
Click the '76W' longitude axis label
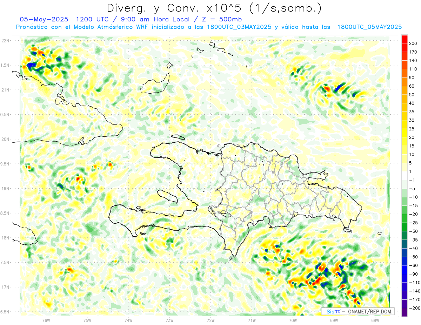(46, 320)
